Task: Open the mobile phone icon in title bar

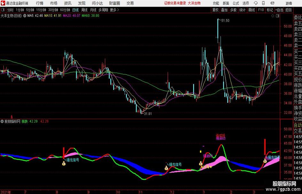Action: pyautogui.click(x=263, y=3)
